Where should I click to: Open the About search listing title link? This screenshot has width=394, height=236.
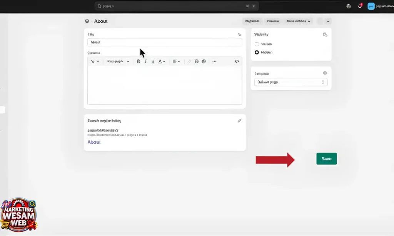tap(94, 142)
